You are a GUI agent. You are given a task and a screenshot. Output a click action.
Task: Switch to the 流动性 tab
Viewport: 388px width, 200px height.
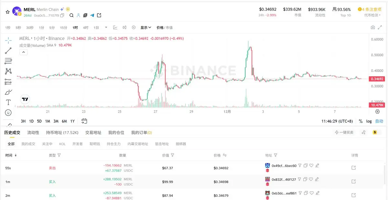pos(33,132)
